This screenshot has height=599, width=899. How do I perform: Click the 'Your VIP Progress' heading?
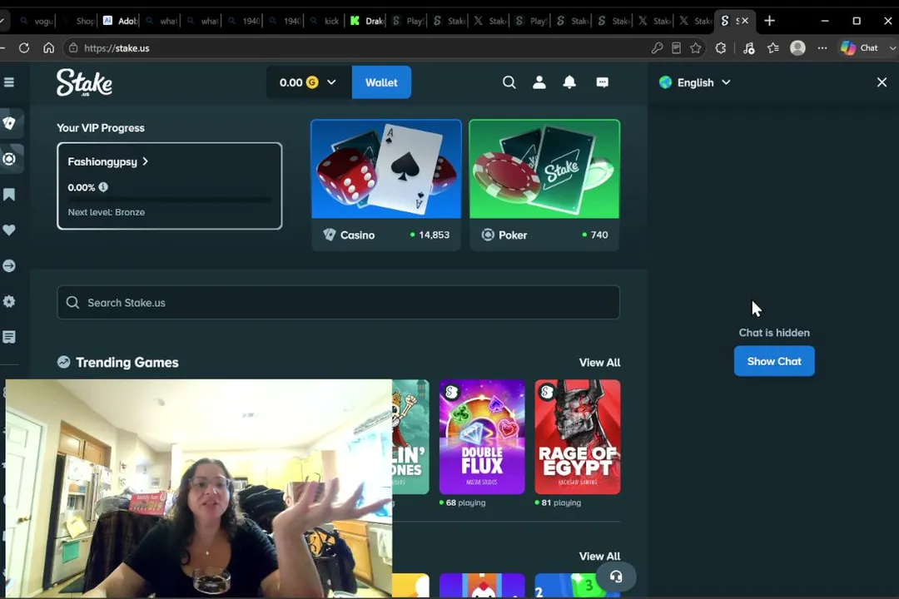tap(101, 128)
